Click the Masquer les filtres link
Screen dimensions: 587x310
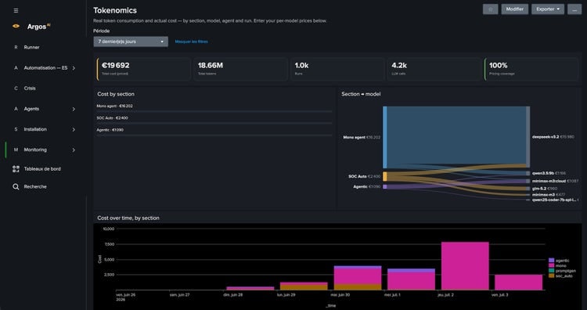click(191, 41)
